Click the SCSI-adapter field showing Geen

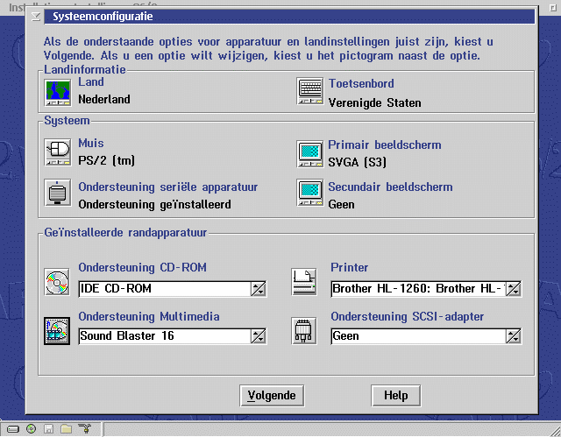[418, 336]
